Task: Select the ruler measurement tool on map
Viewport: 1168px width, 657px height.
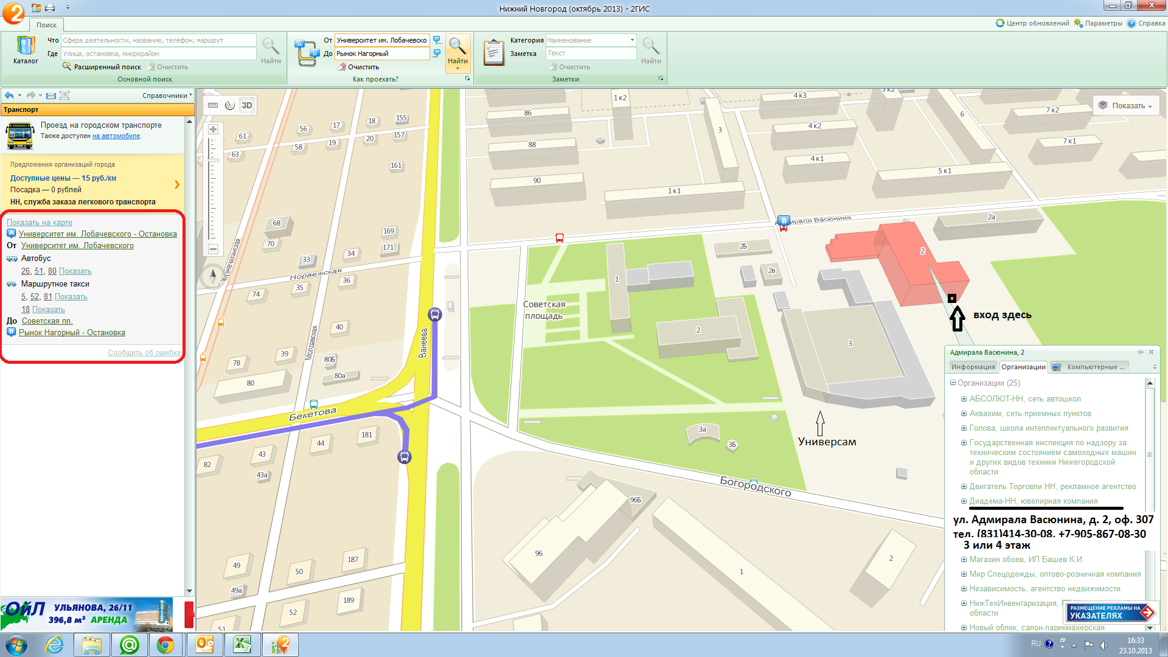Action: pos(213,105)
